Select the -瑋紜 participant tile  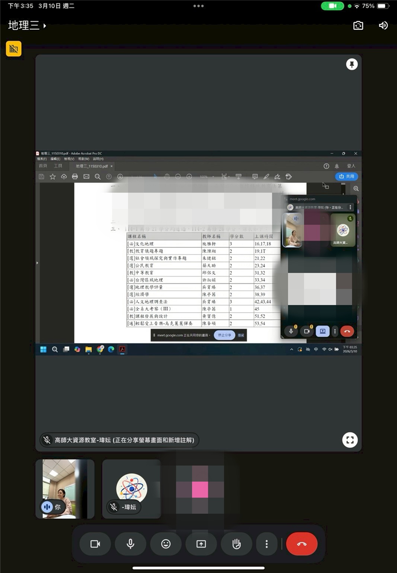132,489
